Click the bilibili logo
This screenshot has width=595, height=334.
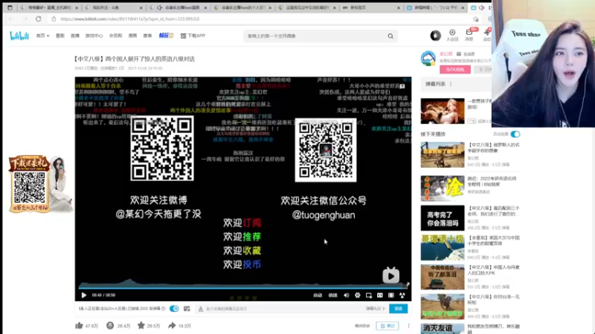[x=19, y=36]
